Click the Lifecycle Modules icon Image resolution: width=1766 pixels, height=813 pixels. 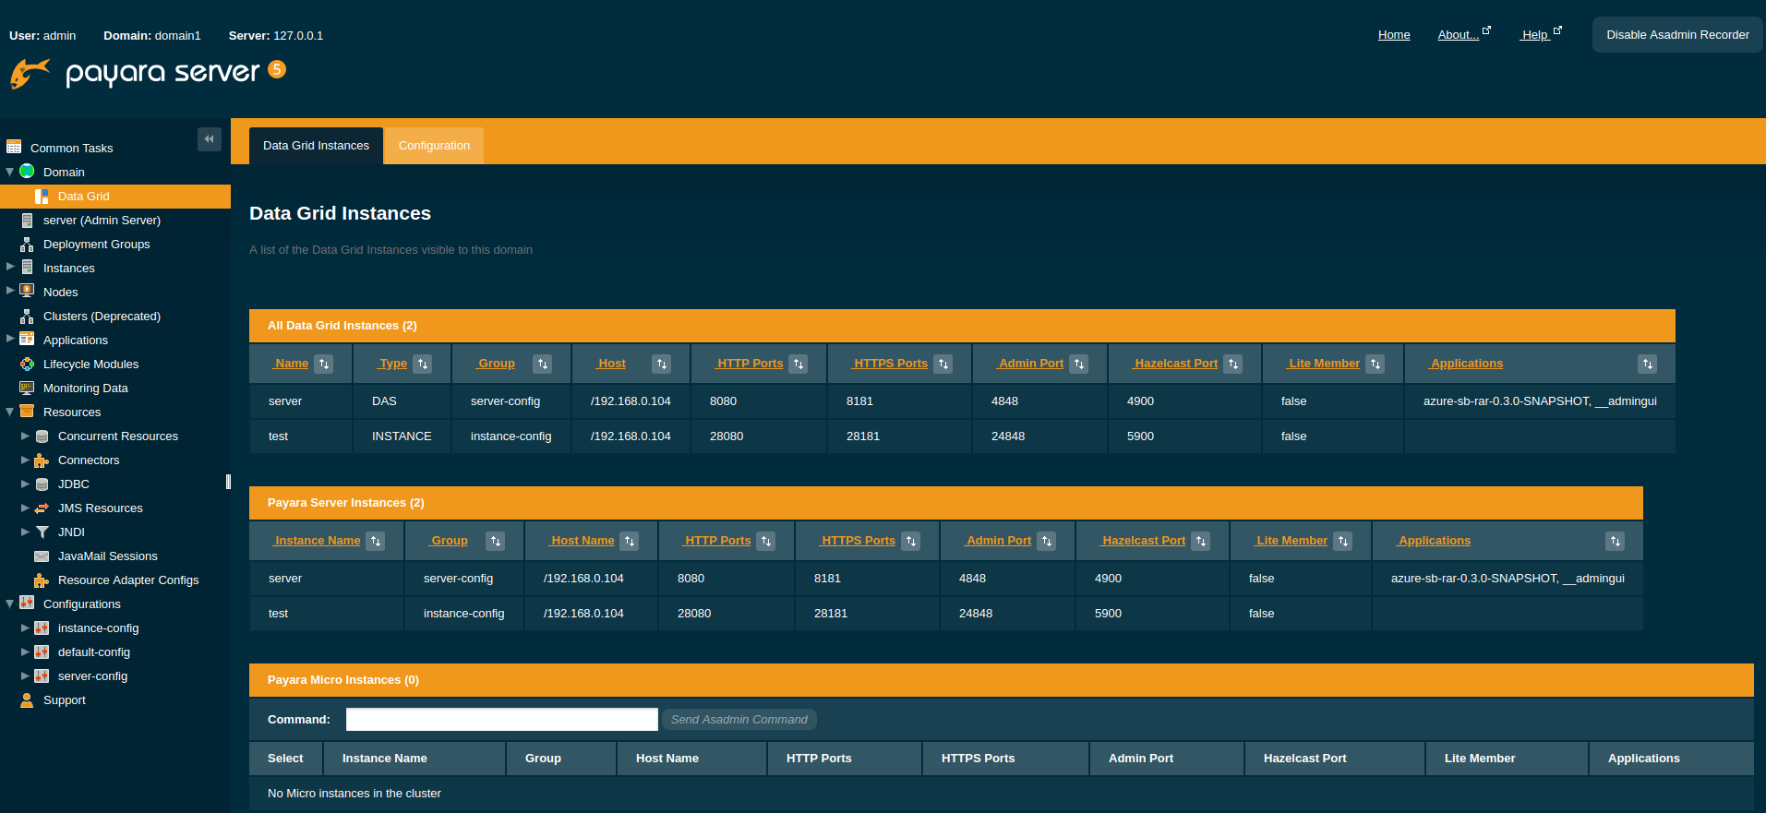click(27, 364)
